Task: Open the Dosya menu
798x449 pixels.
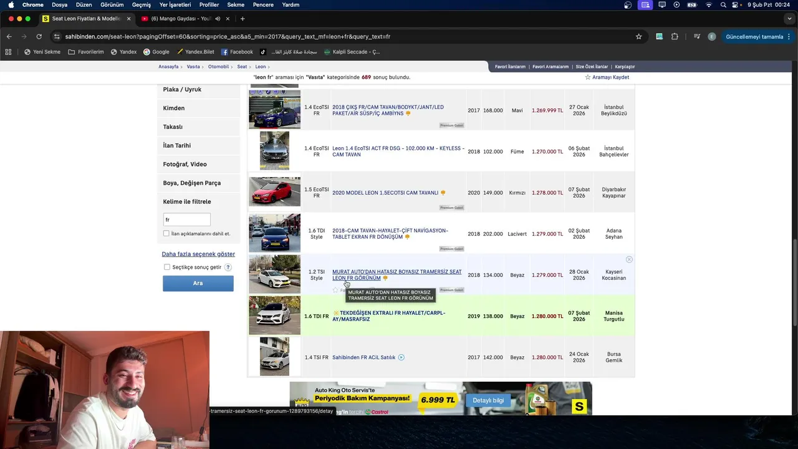Action: [x=59, y=5]
